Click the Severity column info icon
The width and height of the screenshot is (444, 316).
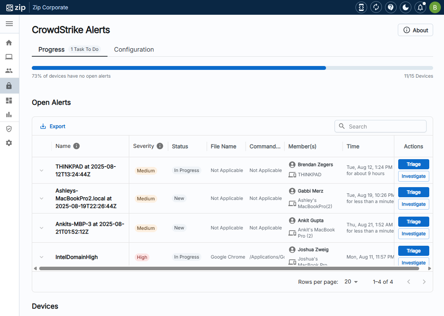(x=160, y=146)
